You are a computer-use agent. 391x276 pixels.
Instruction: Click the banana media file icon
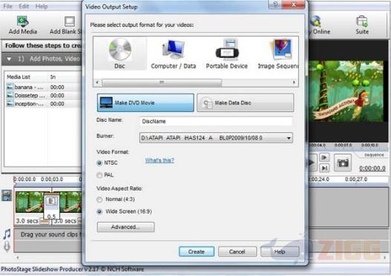click(x=10, y=88)
